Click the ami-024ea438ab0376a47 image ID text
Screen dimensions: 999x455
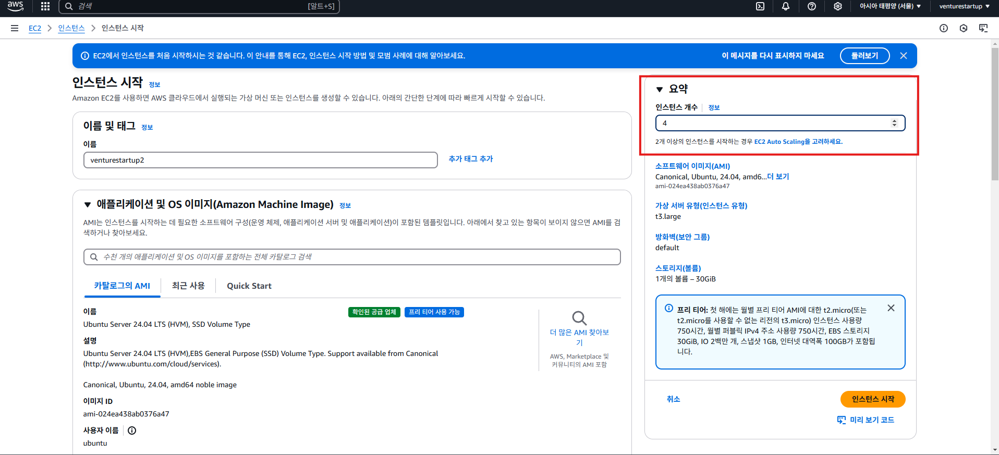(x=126, y=414)
